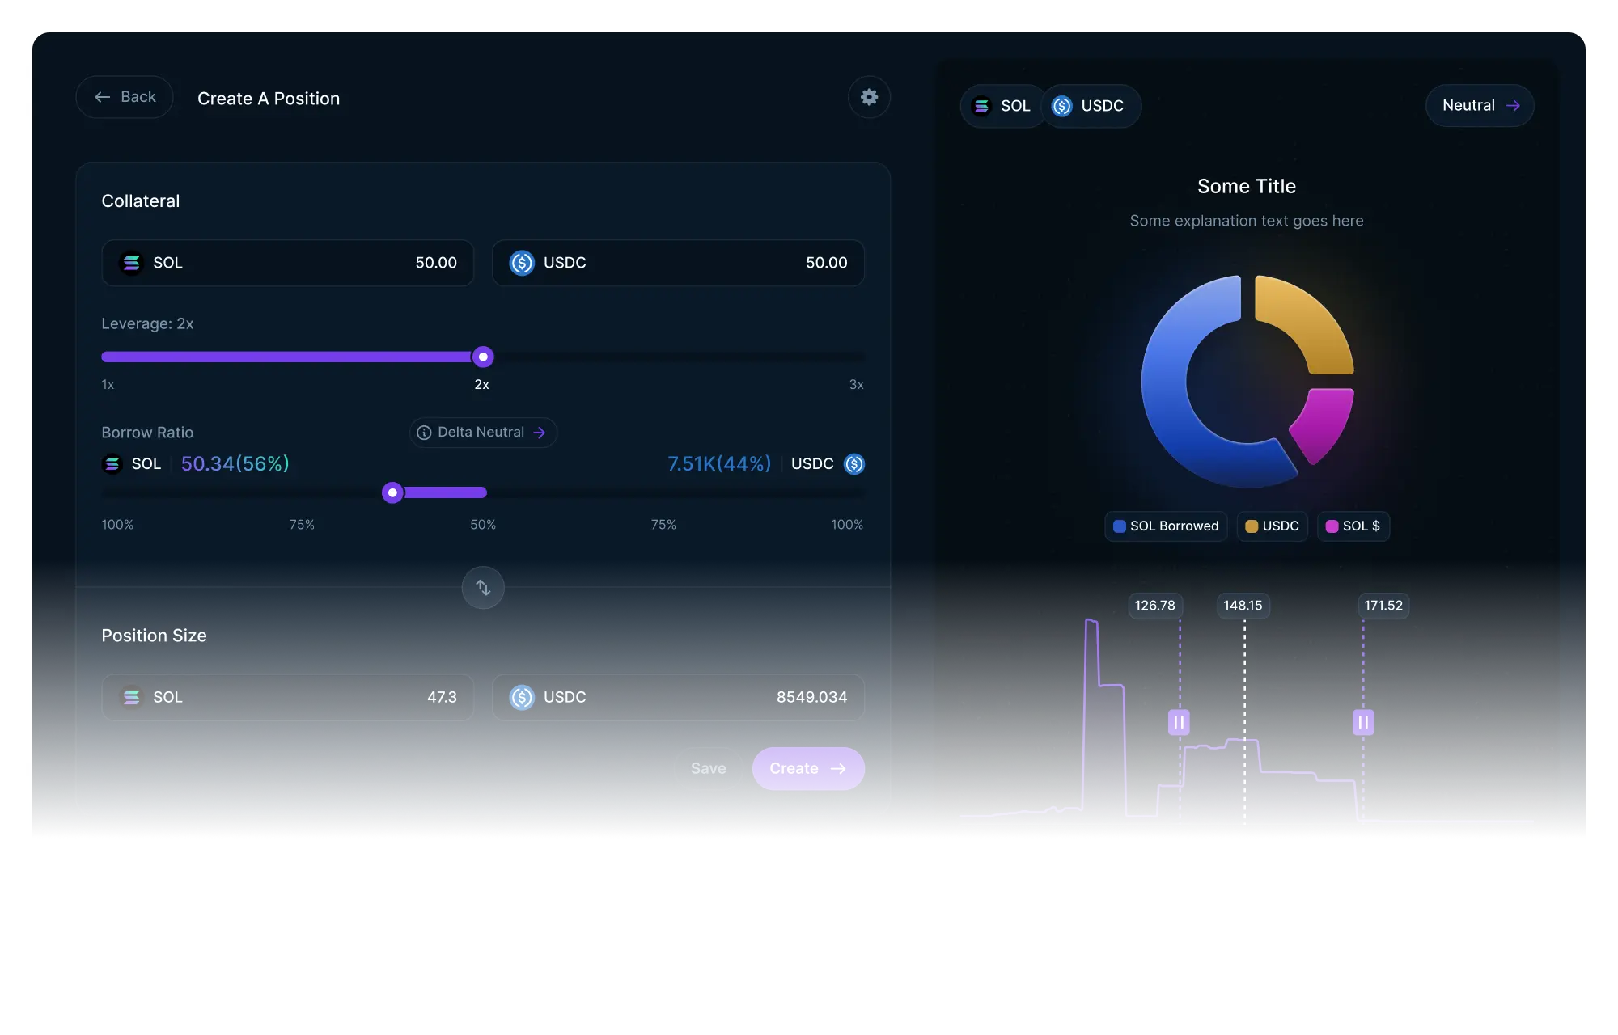Click the swap arrows icon between sections

pyautogui.click(x=483, y=587)
